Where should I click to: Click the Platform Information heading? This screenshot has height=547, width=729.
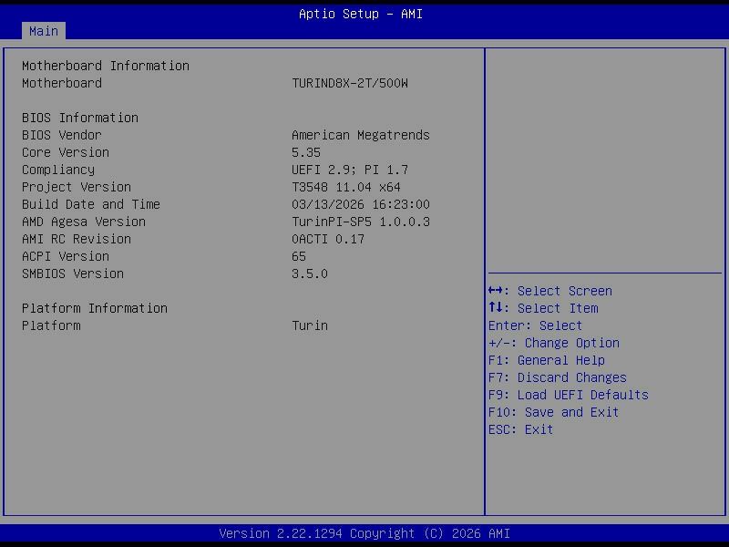tap(95, 308)
